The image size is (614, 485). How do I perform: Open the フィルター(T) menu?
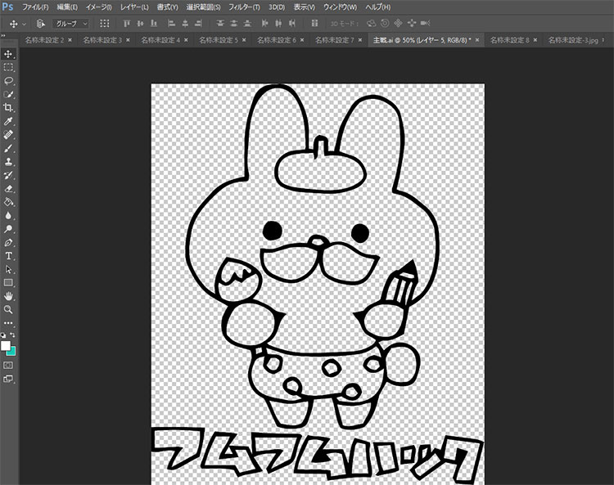coord(244,7)
